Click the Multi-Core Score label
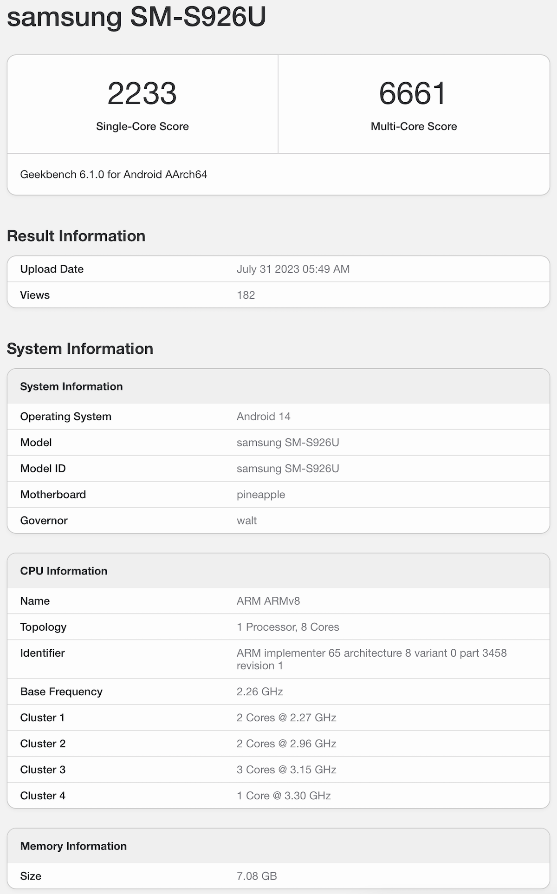 click(414, 126)
